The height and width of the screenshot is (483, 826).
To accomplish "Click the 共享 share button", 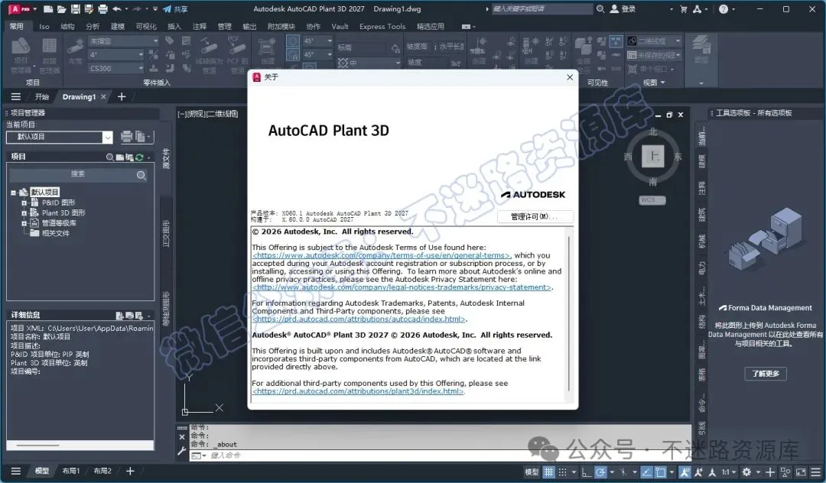I will coord(175,9).
